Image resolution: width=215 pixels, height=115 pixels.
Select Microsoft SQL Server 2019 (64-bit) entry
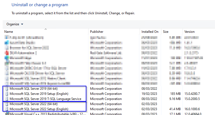click(x=34, y=89)
